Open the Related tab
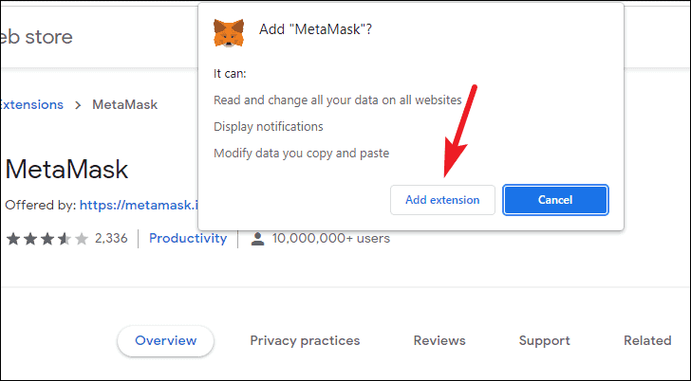Screen dimensions: 691x381 click(647, 340)
